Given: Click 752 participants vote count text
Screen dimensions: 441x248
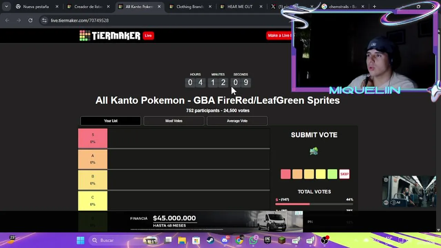Looking at the screenshot, I should point(218,111).
